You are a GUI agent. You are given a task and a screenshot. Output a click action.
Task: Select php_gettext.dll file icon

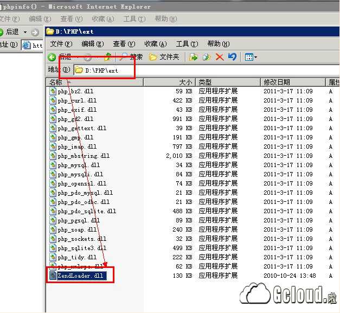coord(53,128)
